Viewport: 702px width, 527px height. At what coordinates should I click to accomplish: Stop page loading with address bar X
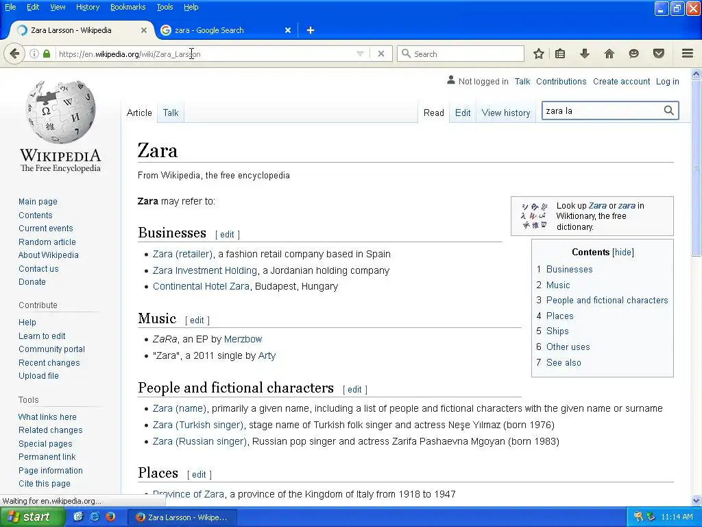coord(381,54)
